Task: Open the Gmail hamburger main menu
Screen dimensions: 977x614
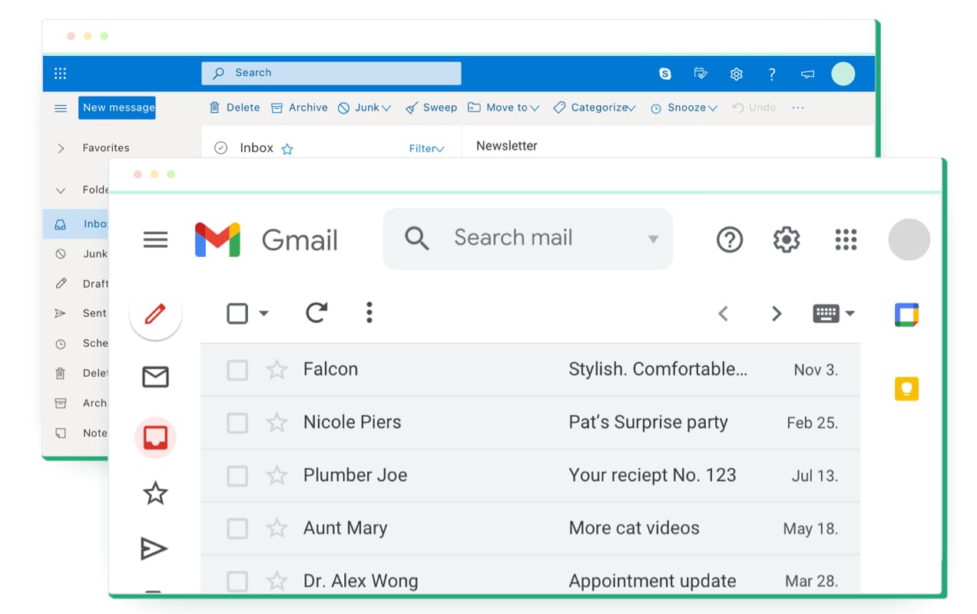Action: [155, 239]
